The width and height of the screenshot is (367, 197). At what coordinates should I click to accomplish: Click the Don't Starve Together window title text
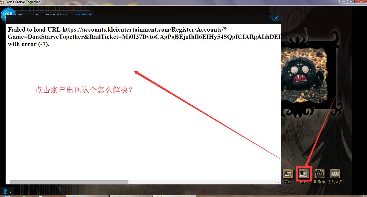coord(23,2)
